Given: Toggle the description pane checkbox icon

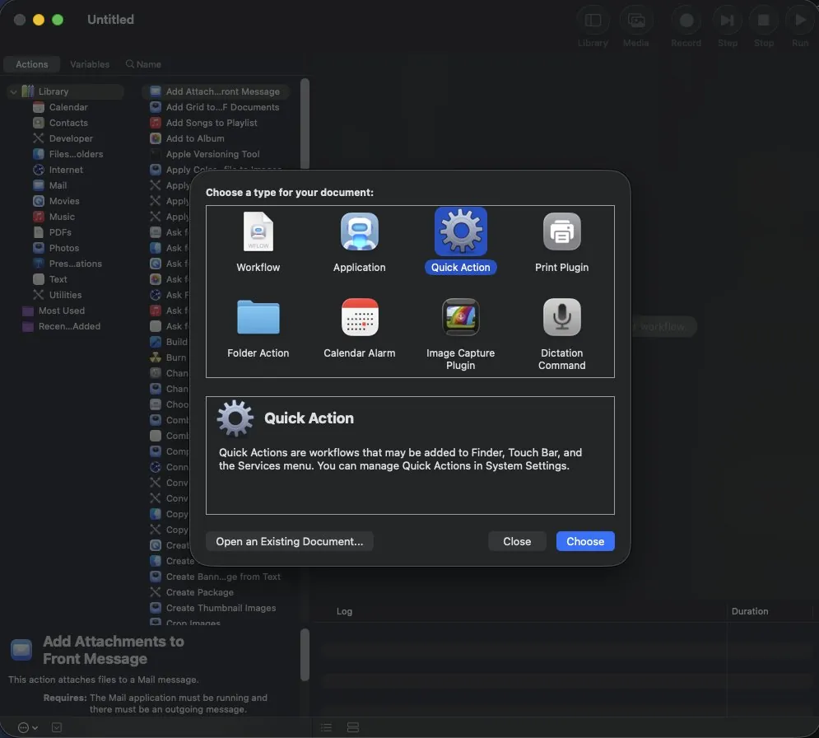Looking at the screenshot, I should [x=57, y=727].
